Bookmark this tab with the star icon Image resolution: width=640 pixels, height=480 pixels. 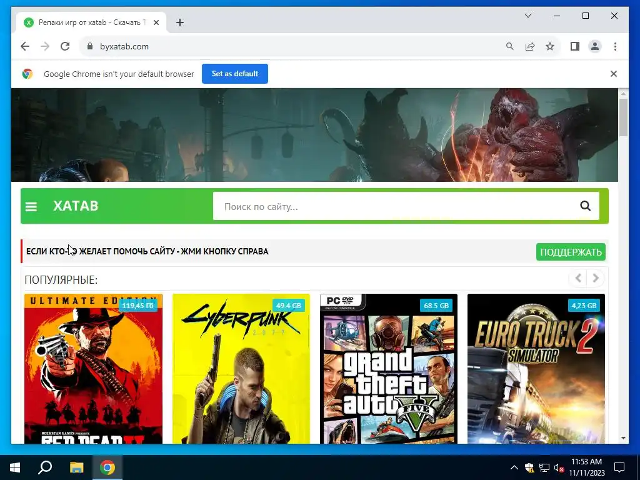pos(550,46)
